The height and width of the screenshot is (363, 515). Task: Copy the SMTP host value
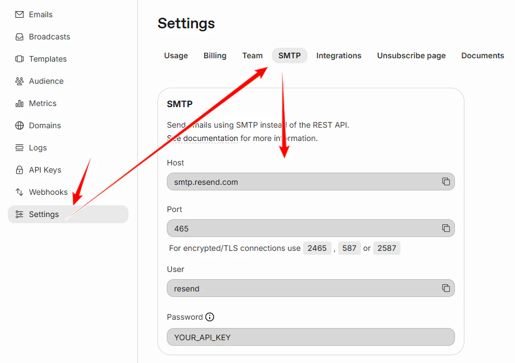click(x=445, y=181)
